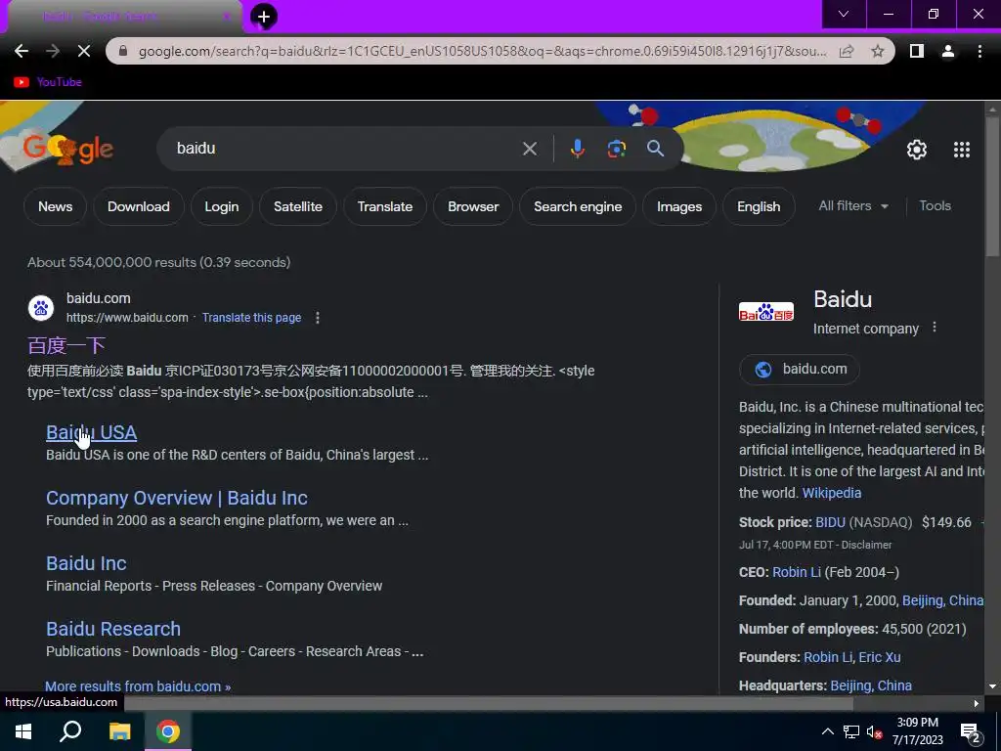Click the Google doodle logo
Image resolution: width=1001 pixels, height=751 pixels.
point(67,149)
